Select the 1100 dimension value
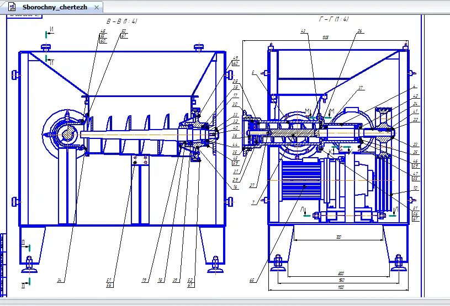 341,287
